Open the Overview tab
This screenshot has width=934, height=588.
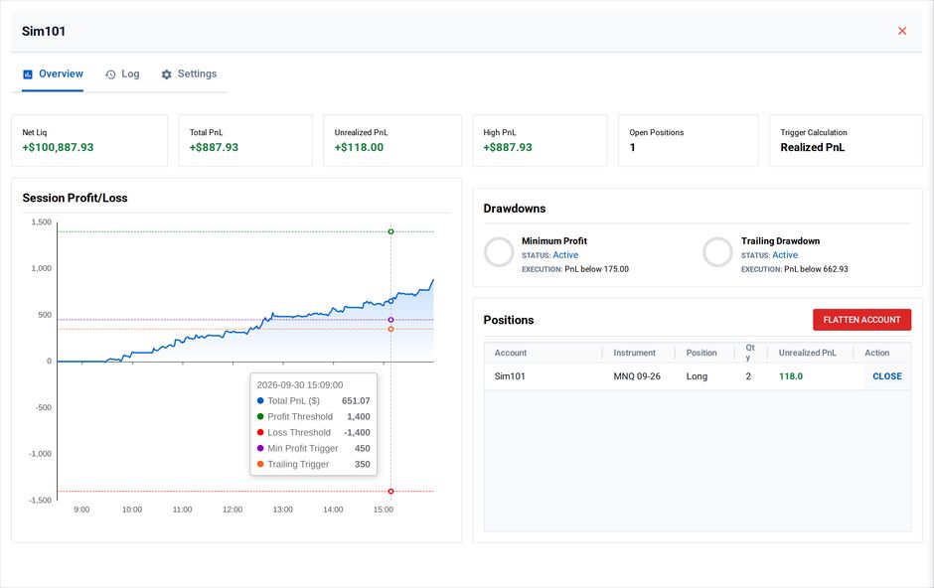[53, 74]
